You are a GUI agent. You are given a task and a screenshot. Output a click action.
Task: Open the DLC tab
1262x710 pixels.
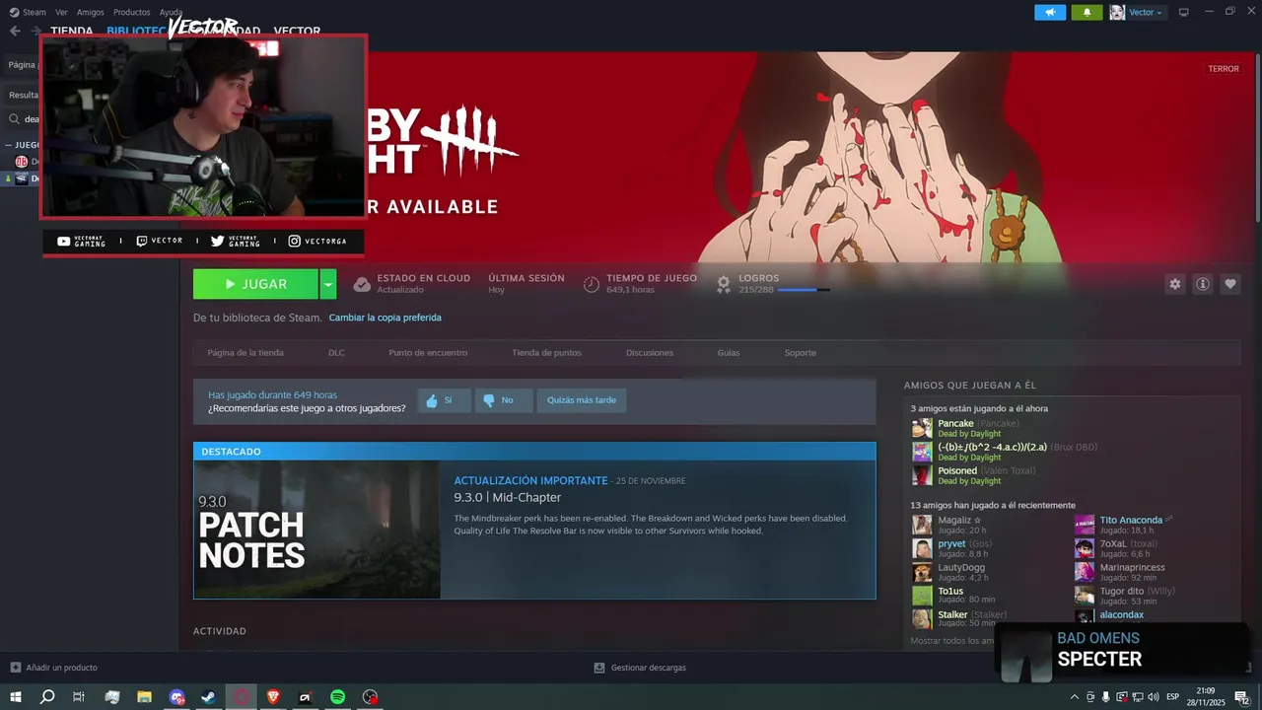point(336,352)
